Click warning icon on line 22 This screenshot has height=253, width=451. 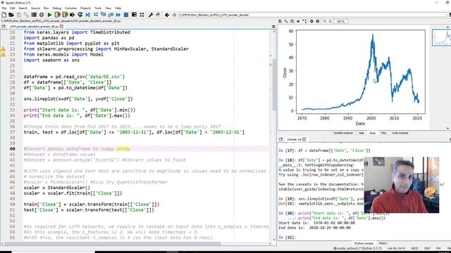(3, 49)
